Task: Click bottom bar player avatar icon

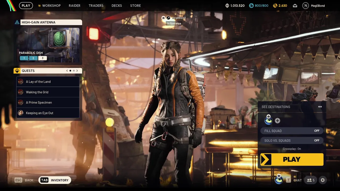Action: [279, 180]
